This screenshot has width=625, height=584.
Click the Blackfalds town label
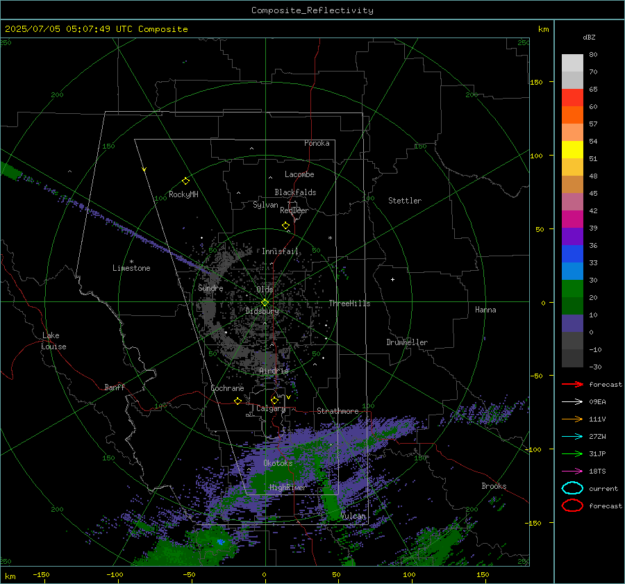click(295, 192)
